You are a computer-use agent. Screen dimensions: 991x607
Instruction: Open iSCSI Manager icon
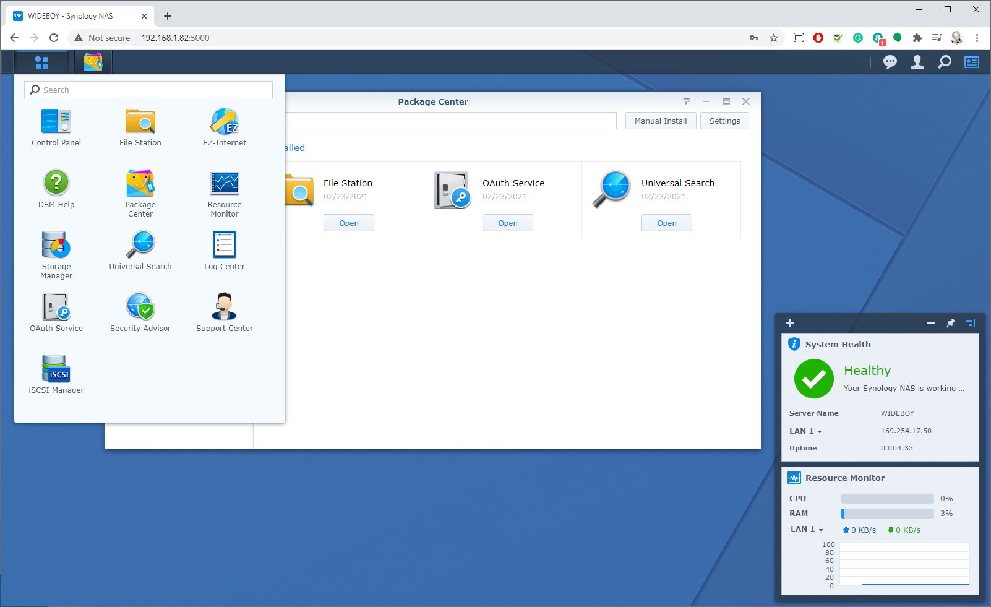(56, 375)
